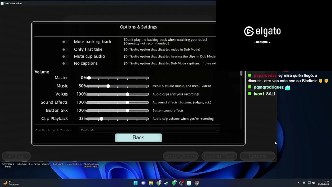
Task: Click the chat username ivoo1
Action: tap(259, 94)
